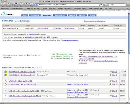Open the address bar history dropdown arrow
Screen dimensions: 130x104
(x=102, y=5)
